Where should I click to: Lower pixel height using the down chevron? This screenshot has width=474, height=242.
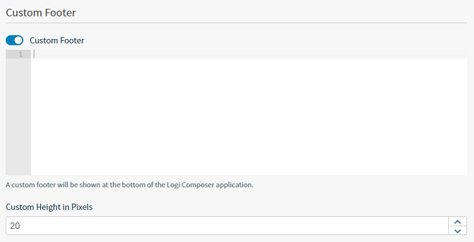pos(458,231)
